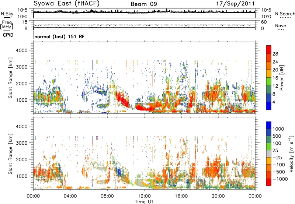
Task: Click the grey band in the velocity colorbar
Action: point(269,154)
